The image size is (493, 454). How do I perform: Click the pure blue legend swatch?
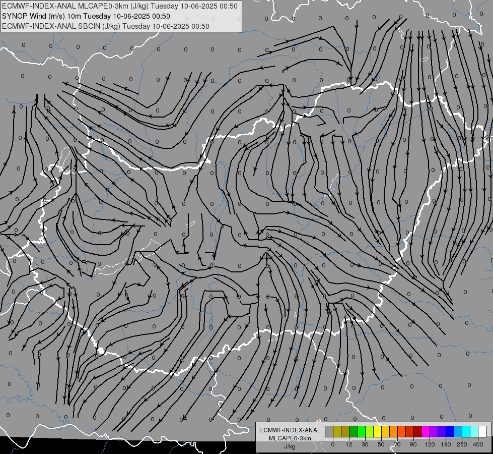[x=450, y=432]
